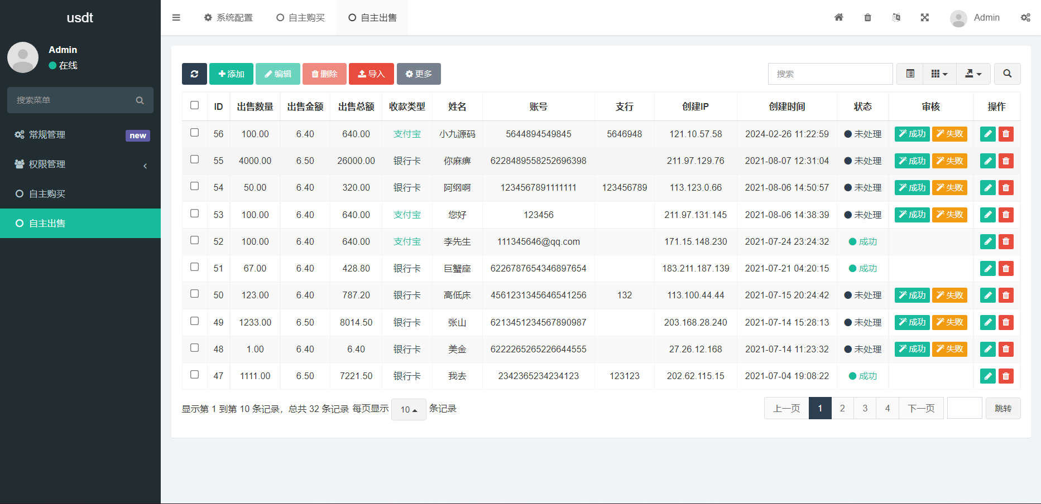
Task: Click the 支付宝 link in row 56
Action: point(407,134)
